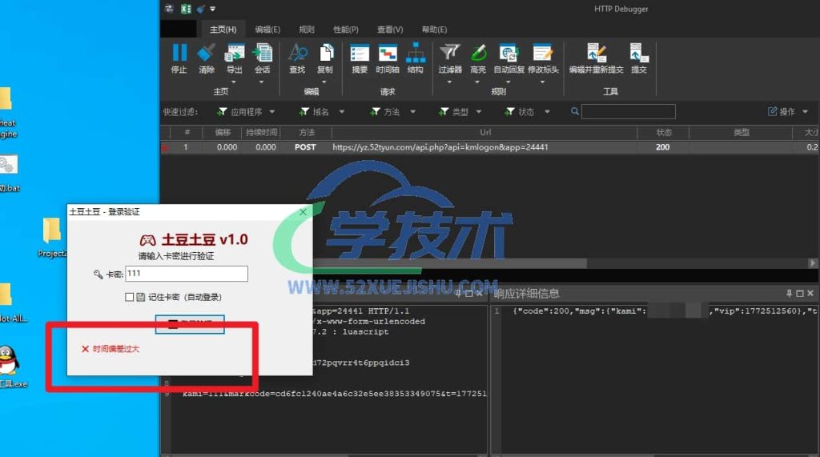The image size is (820, 457).
Task: Click the Excel export quick-access icon
Action: 185,8
